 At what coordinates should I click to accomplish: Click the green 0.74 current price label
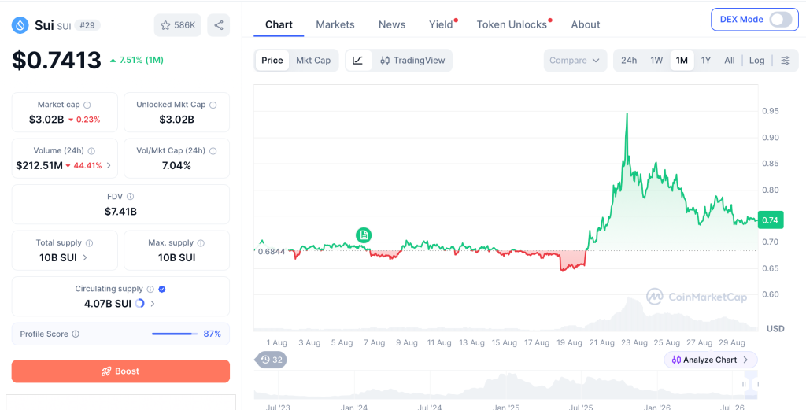coord(770,220)
